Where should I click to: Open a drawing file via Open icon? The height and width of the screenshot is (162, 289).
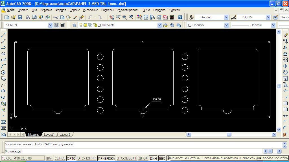tap(13, 17)
